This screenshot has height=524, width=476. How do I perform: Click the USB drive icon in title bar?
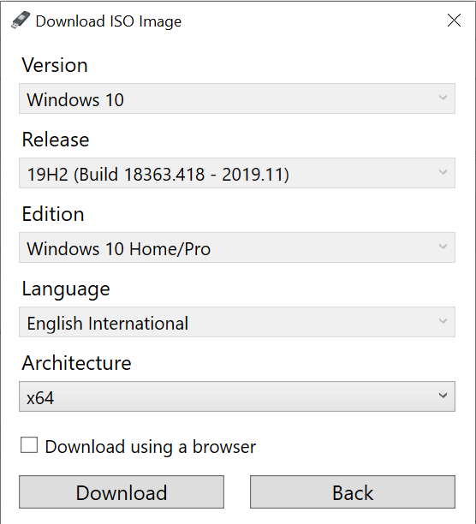(x=21, y=21)
